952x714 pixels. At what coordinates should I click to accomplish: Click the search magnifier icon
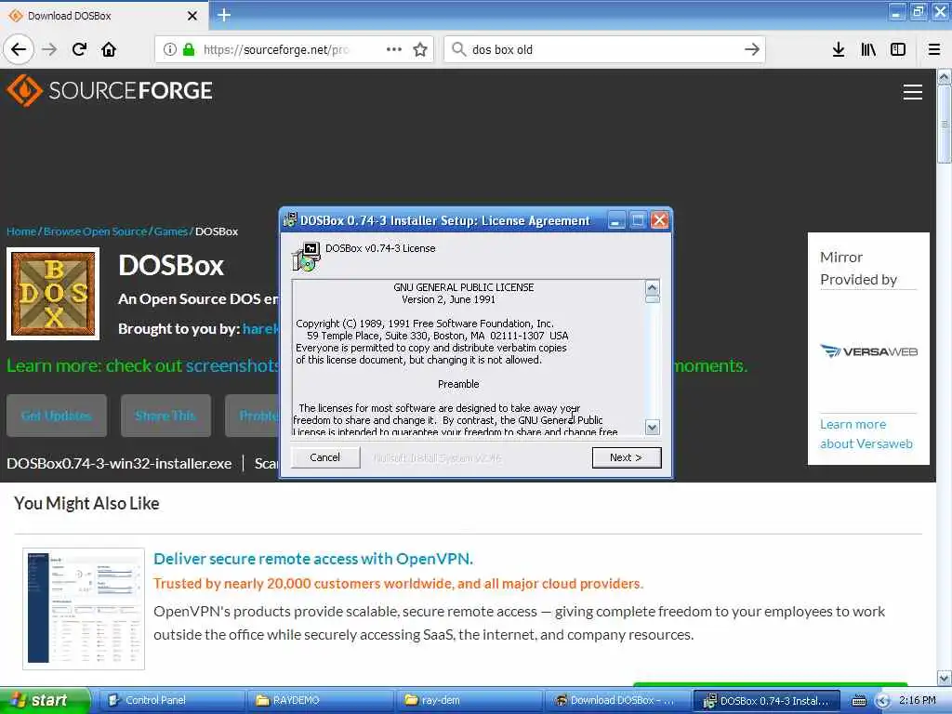459,49
